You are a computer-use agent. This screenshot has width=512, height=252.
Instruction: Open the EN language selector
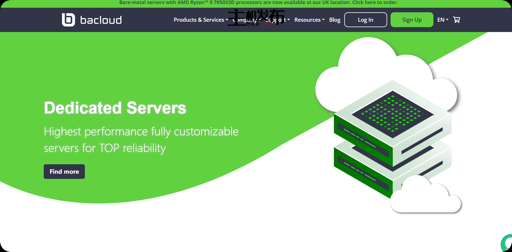(x=443, y=20)
